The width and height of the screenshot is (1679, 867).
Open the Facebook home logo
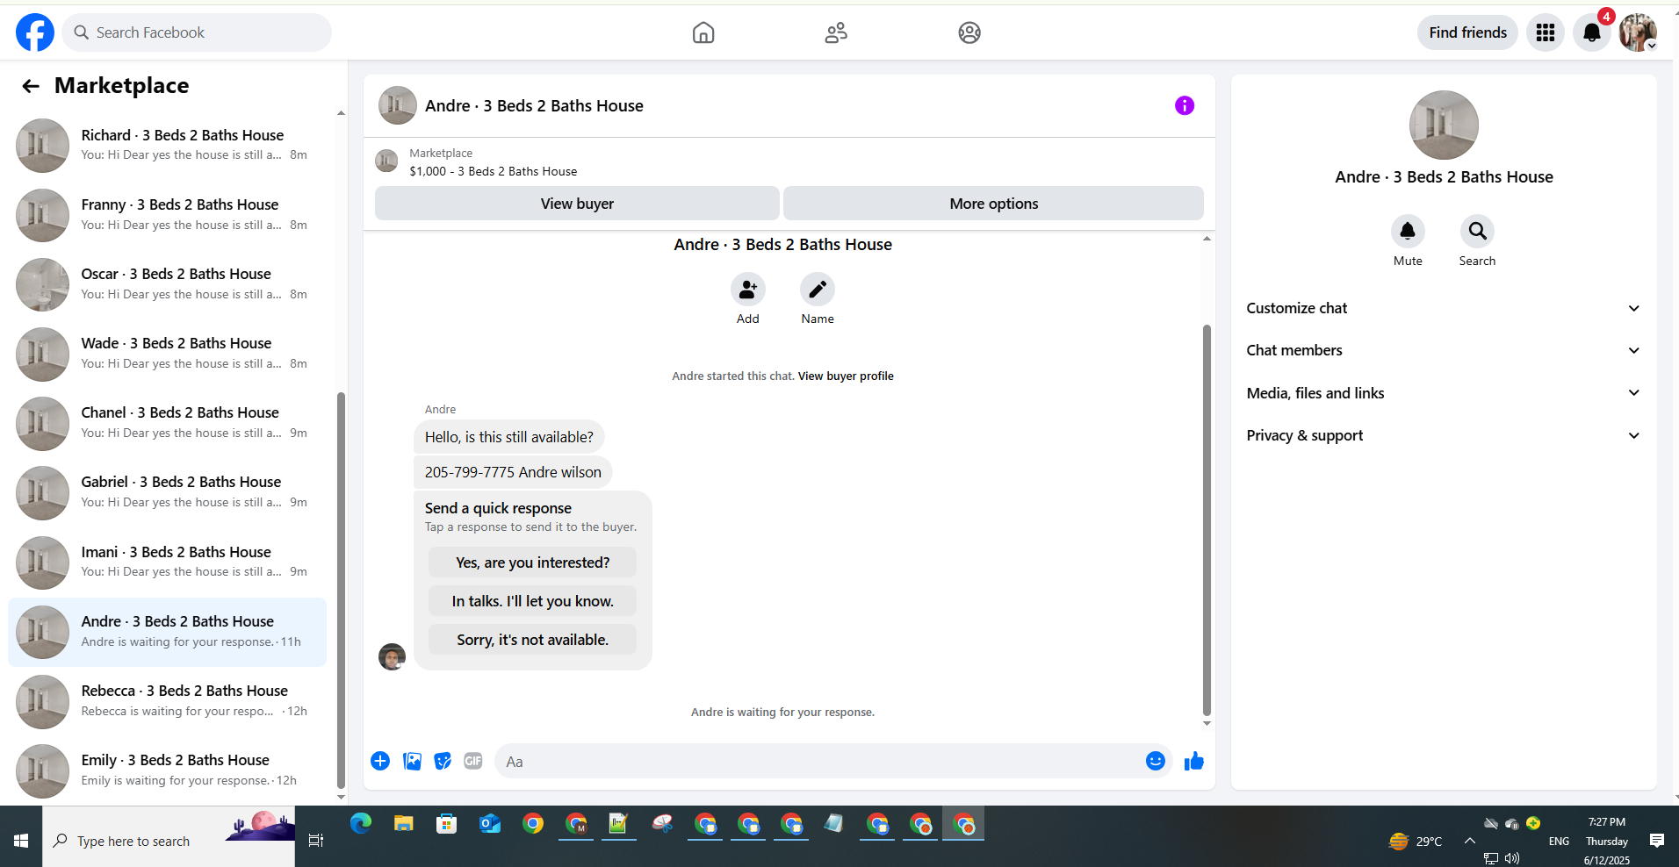(x=35, y=32)
